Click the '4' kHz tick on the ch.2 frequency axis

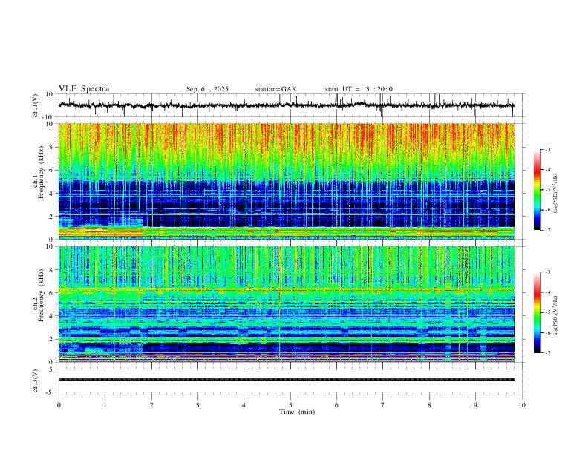(x=52, y=316)
